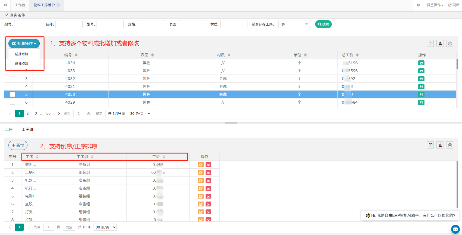This screenshot has height=235, width=462.
Task: Click the print icon in the upper table toolbar
Action: point(450,44)
